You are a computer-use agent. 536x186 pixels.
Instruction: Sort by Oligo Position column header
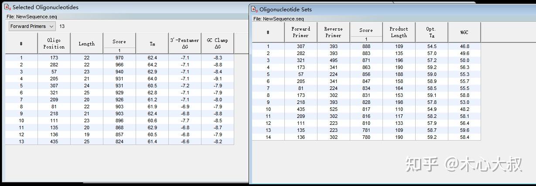(54, 44)
